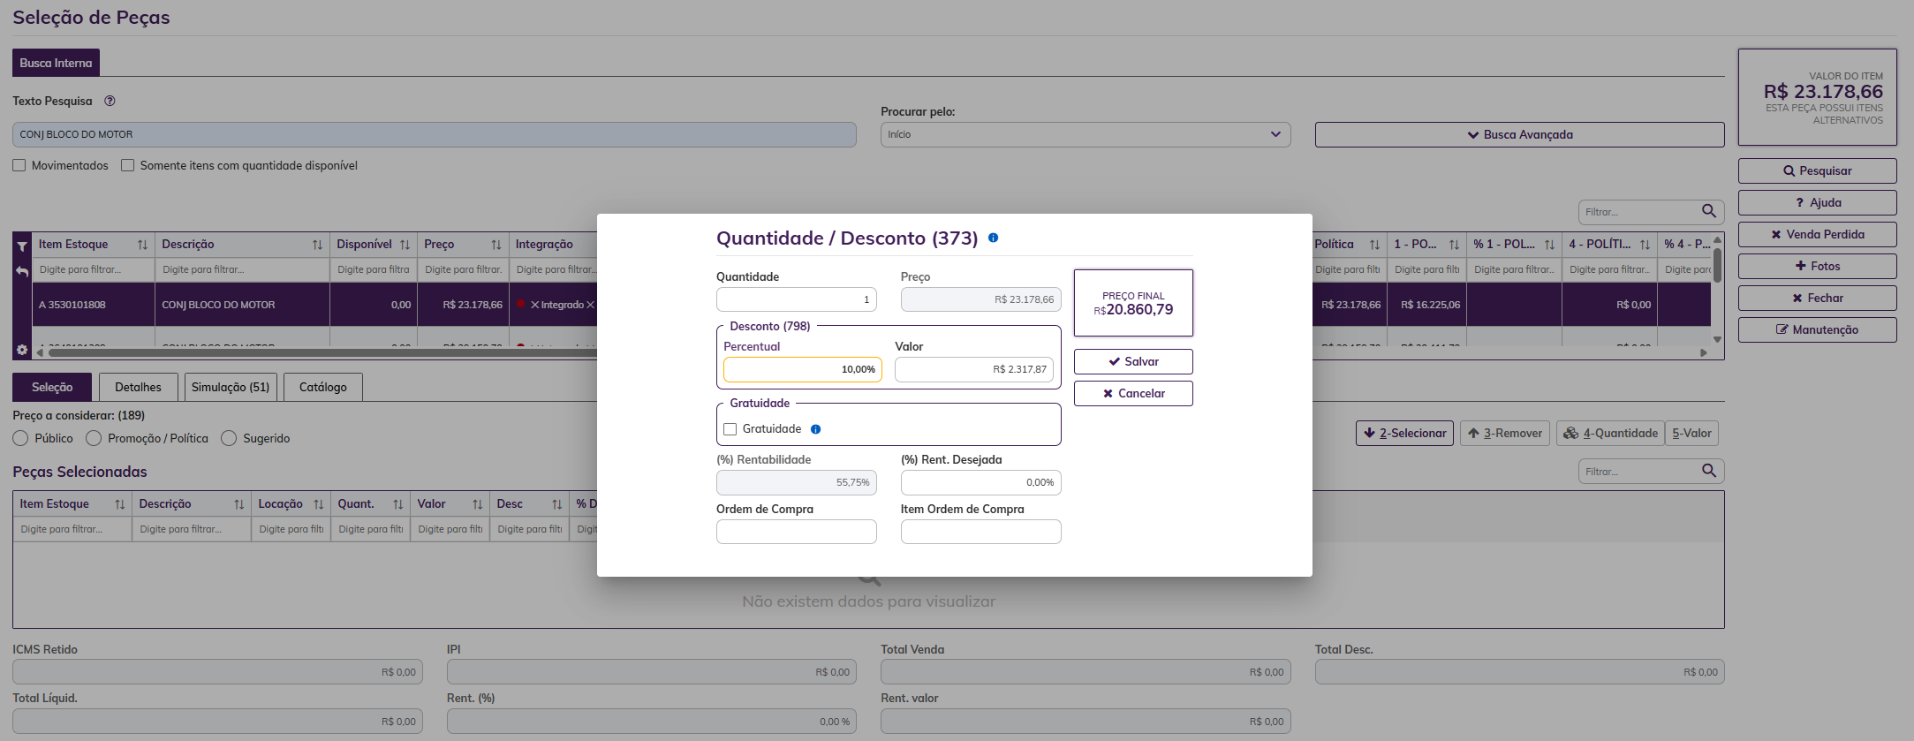Sort results grid by Item Estoque column arrows
The image size is (1914, 741).
(142, 245)
